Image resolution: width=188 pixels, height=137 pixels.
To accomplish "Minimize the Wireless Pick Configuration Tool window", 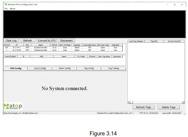I will [x=167, y=5].
